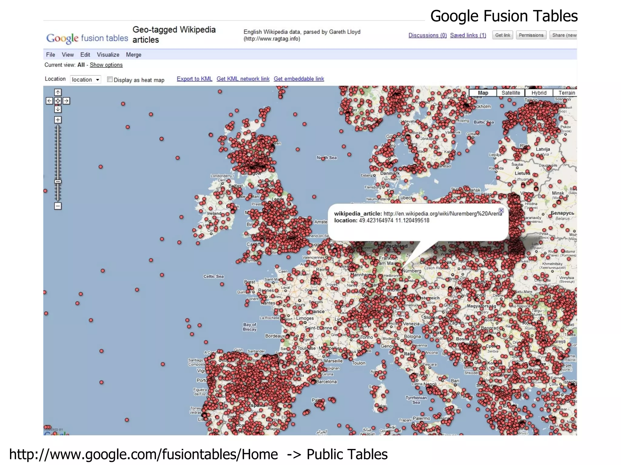Viewport: 621px width, 465px height.
Task: Pan the map left with arrow
Action: point(49,101)
